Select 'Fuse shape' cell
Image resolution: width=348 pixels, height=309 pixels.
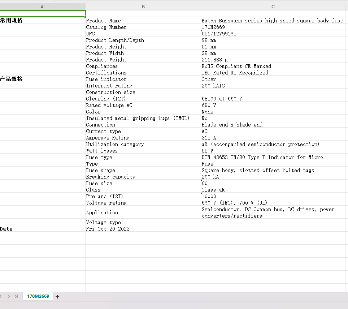pyautogui.click(x=143, y=170)
